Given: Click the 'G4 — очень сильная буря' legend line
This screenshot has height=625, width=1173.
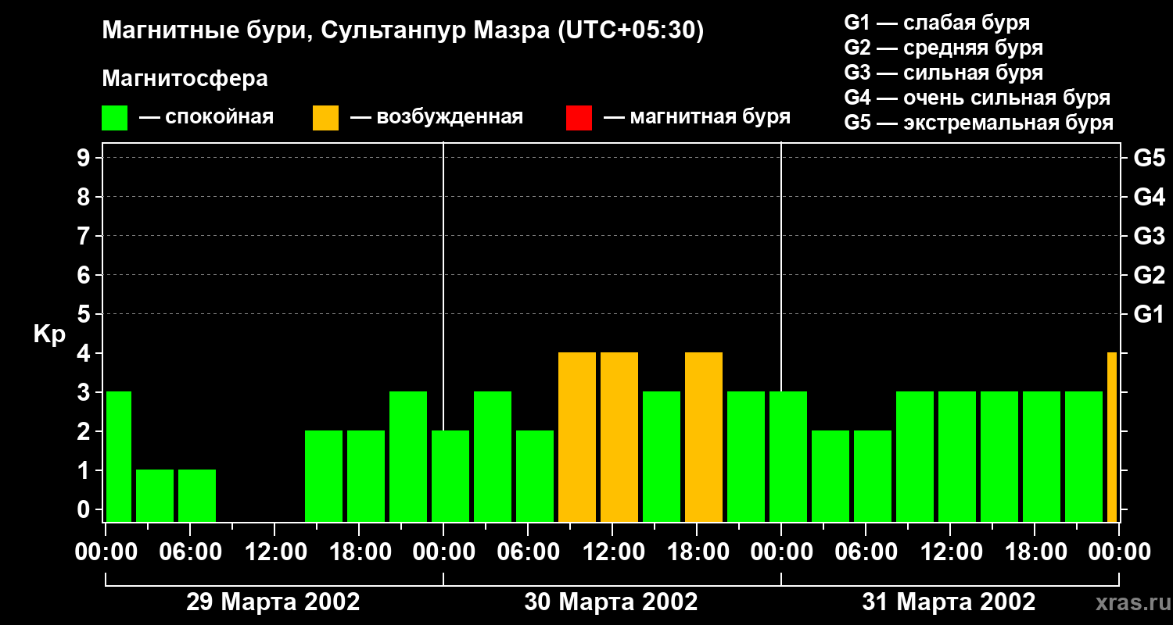Looking at the screenshot, I should click(x=977, y=98).
